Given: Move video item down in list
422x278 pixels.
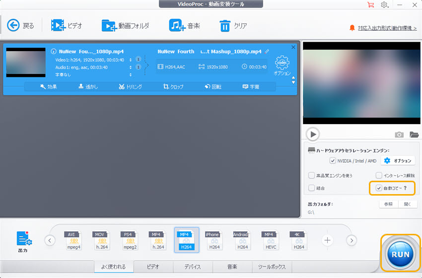Looking at the screenshot, I should coord(293,82).
